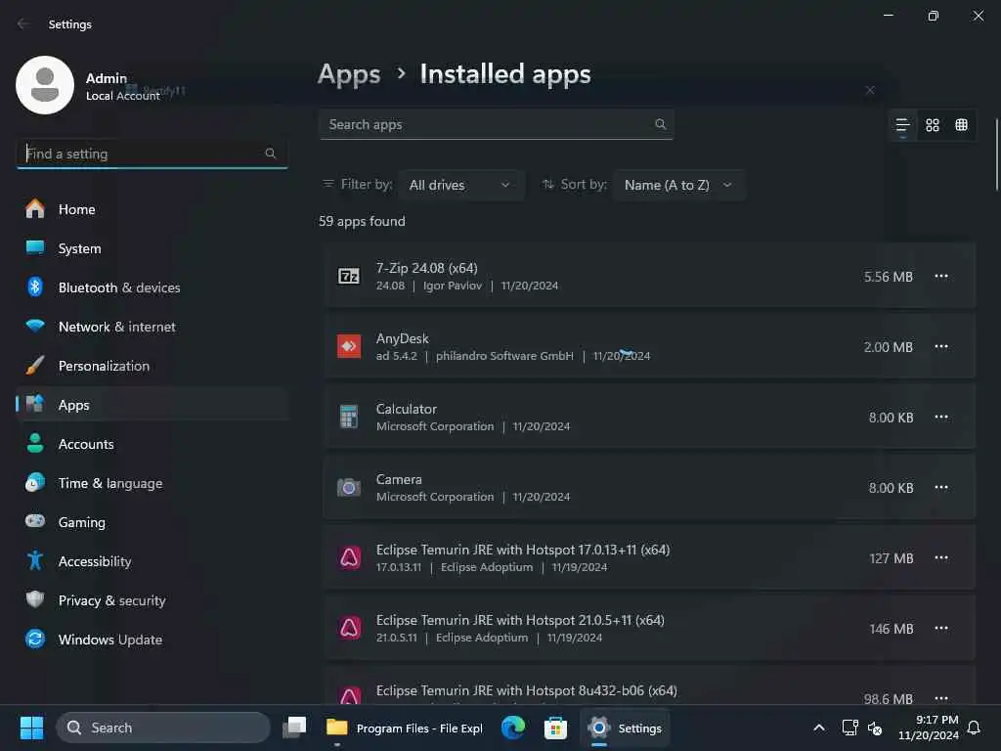Open more options for AnyDesk
Image resolution: width=1001 pixels, height=751 pixels.
[x=941, y=346]
